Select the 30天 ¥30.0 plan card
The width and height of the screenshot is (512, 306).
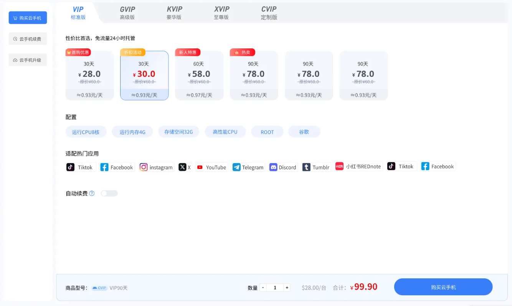coord(144,76)
